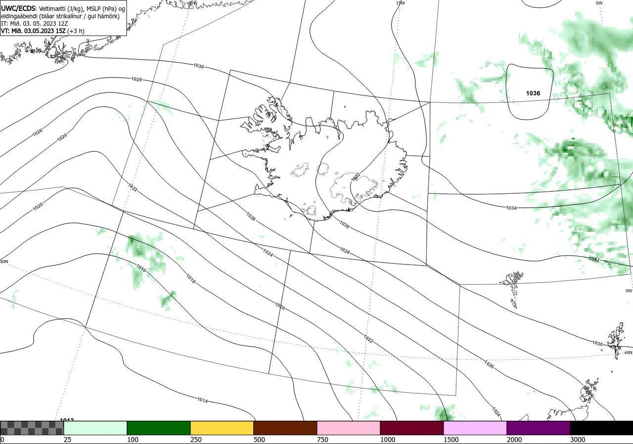Click the legend value '500'
The image size is (633, 444).
(x=259, y=440)
